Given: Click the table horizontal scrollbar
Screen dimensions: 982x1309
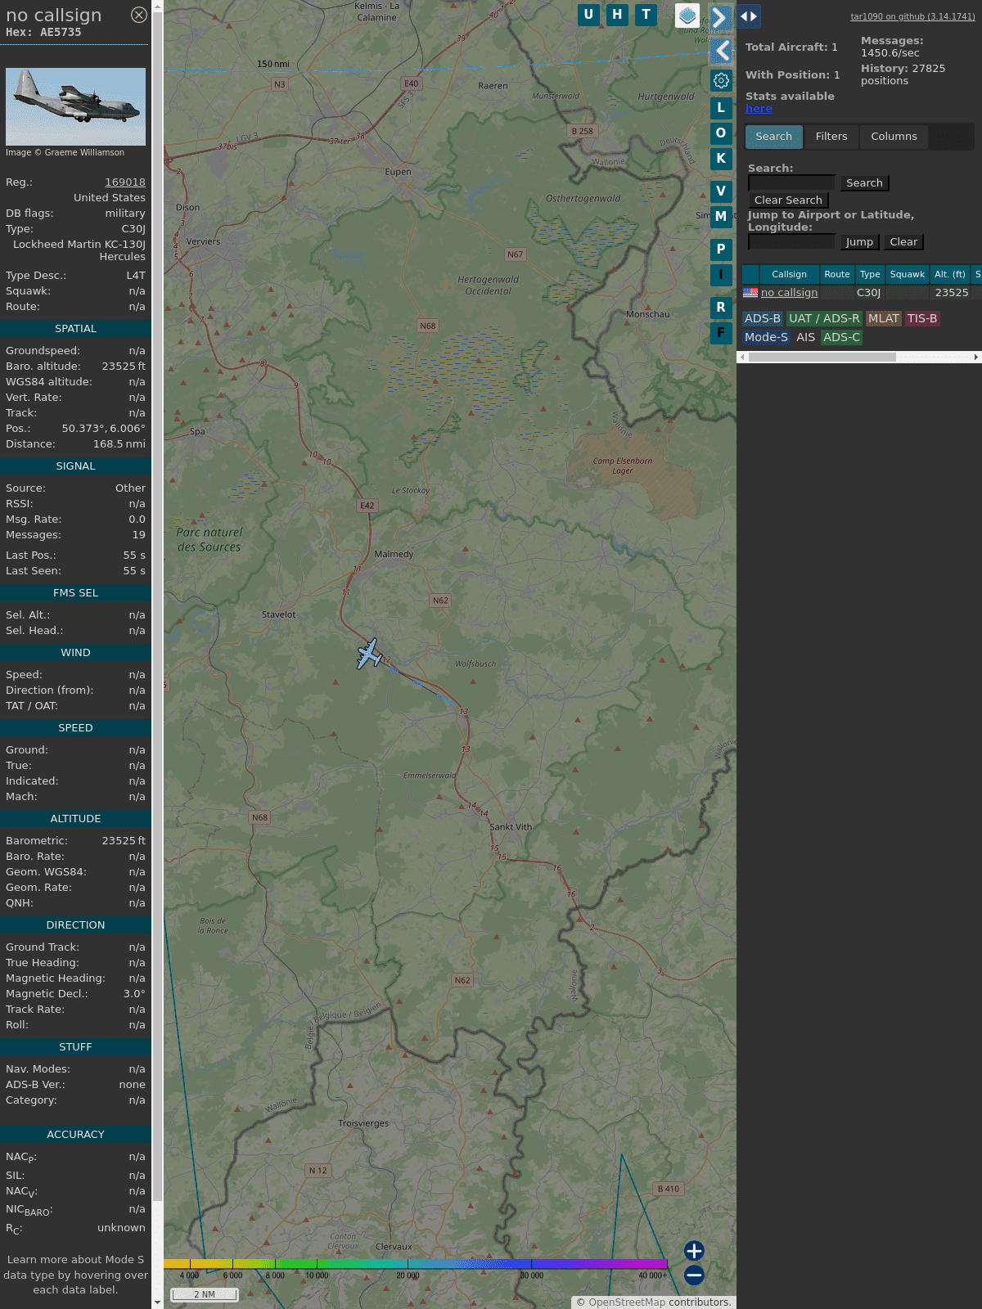Looking at the screenshot, I should pyautogui.click(x=822, y=357).
